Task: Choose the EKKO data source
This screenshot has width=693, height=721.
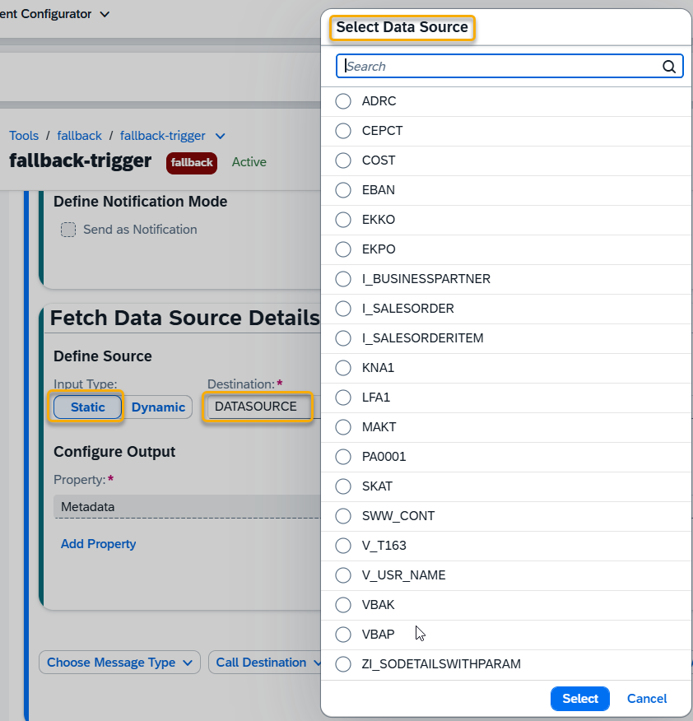Action: click(x=344, y=220)
